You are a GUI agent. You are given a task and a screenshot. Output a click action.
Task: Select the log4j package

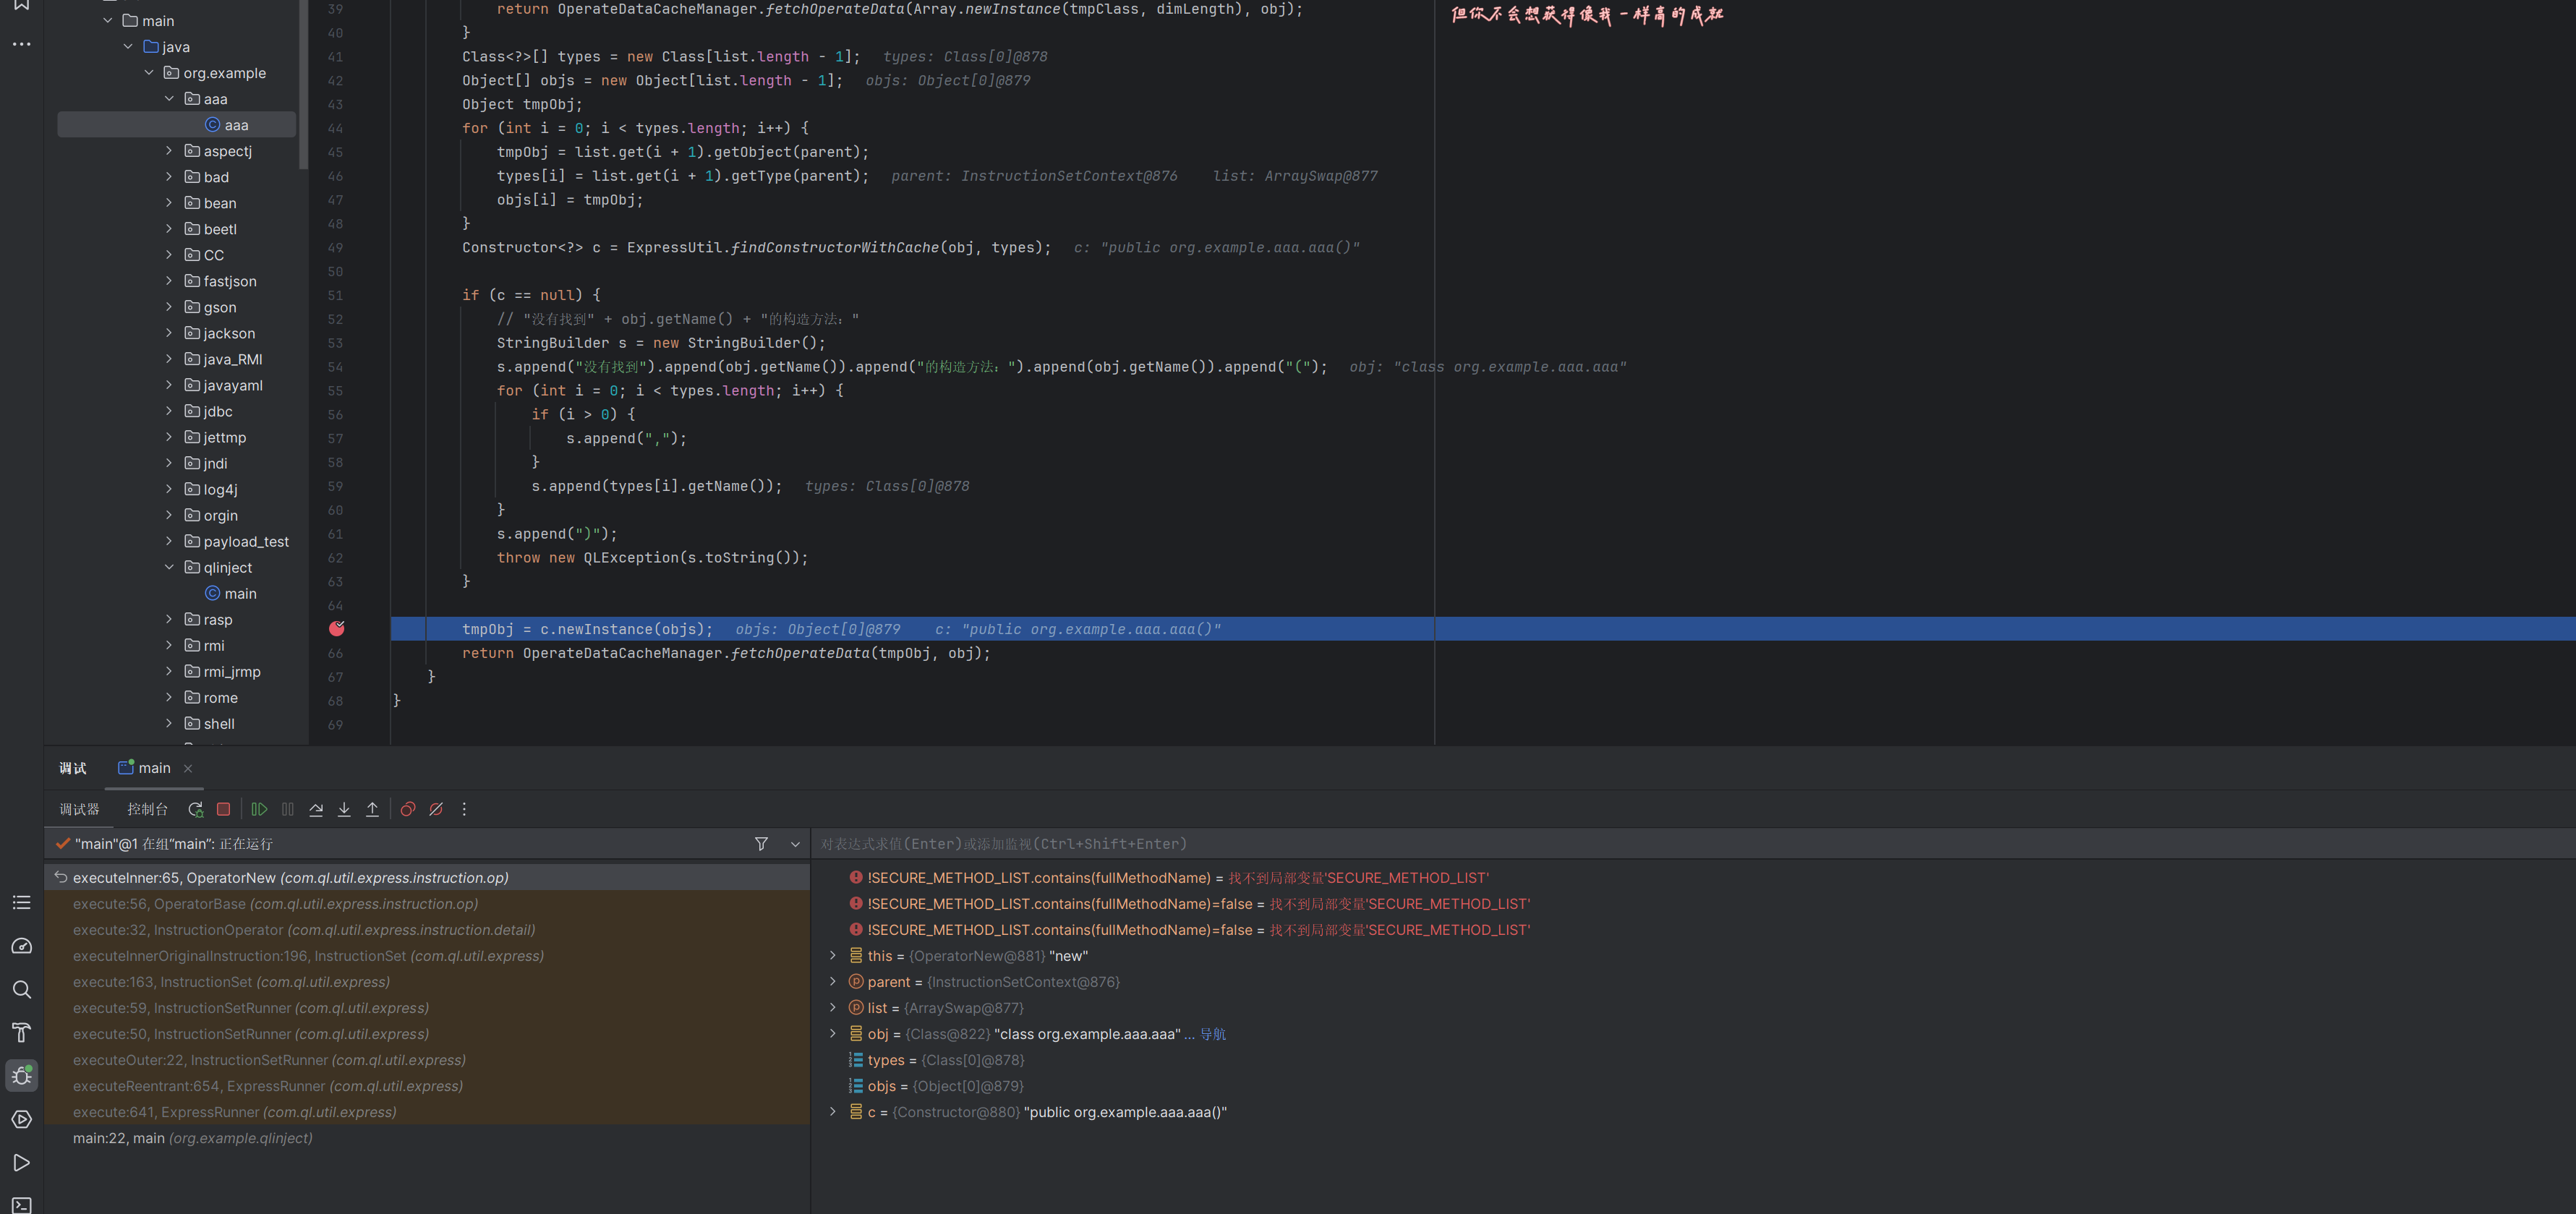coord(211,489)
